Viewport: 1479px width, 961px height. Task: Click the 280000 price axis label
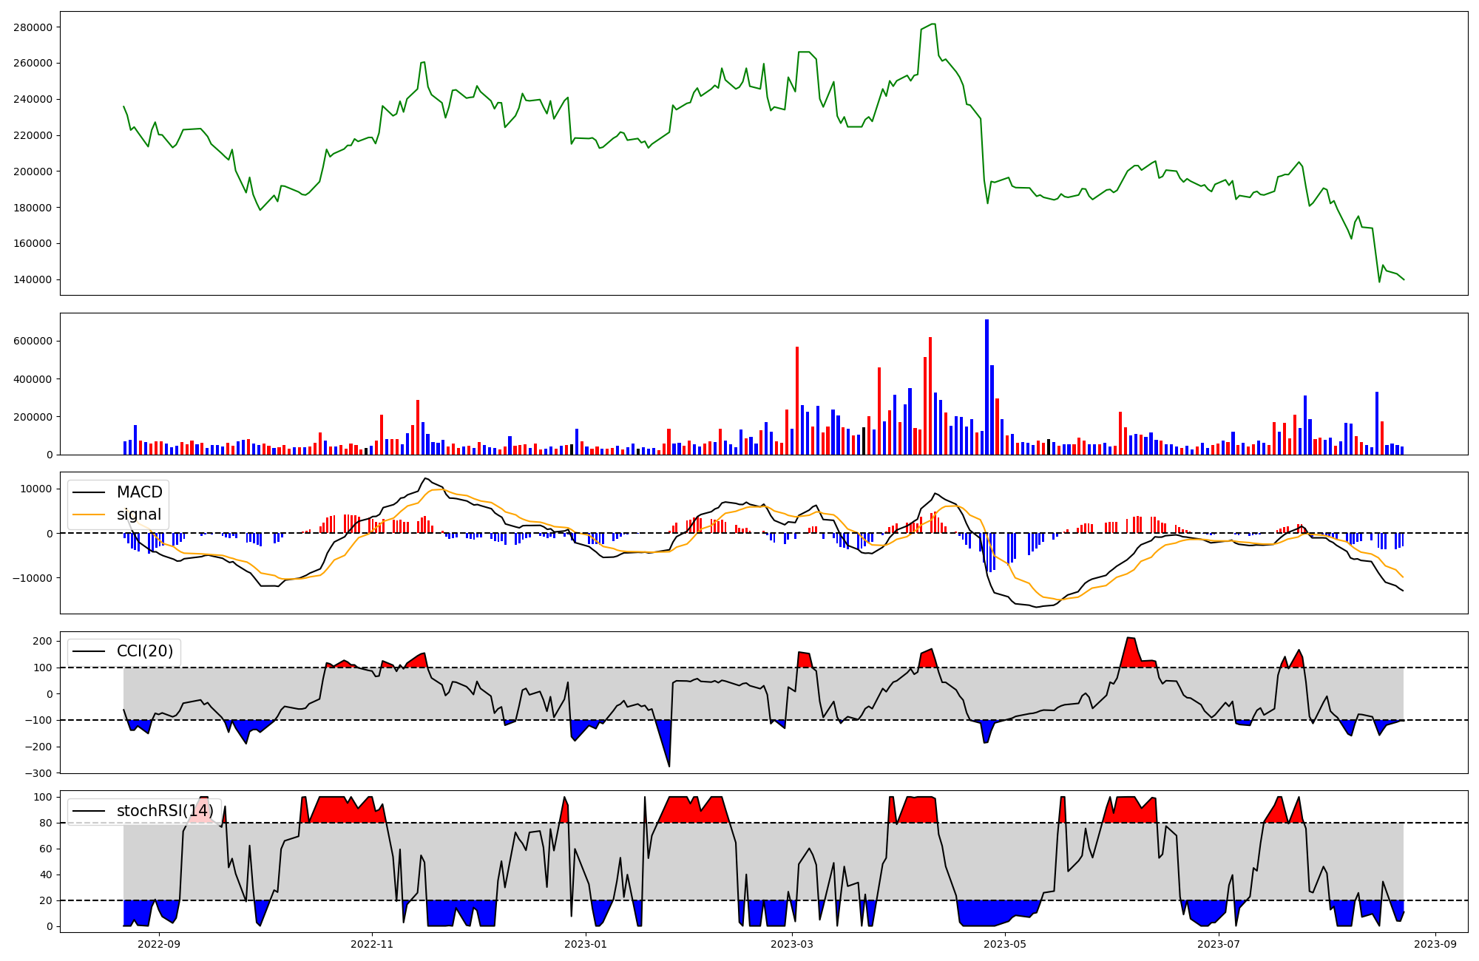point(33,27)
